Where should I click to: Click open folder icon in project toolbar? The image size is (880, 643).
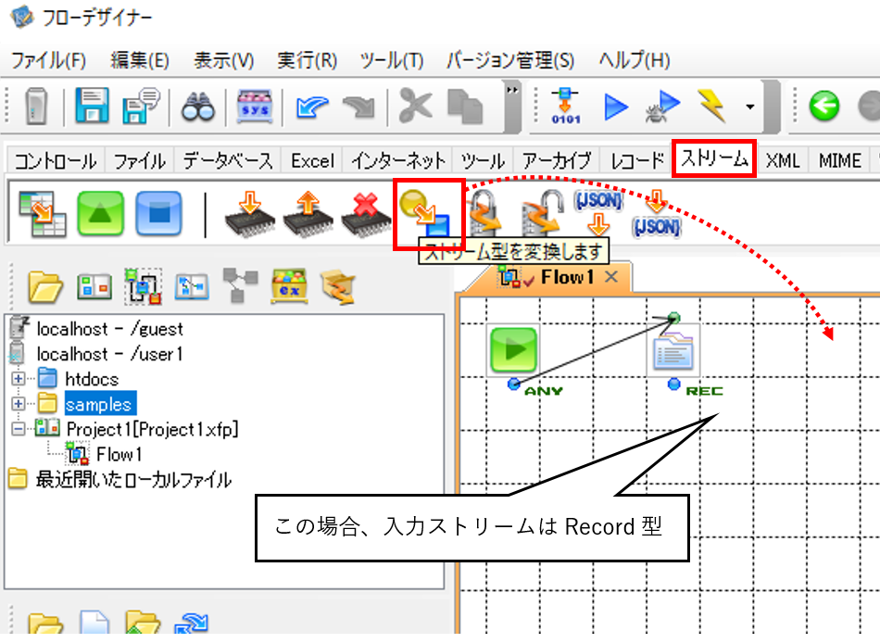tap(44, 286)
